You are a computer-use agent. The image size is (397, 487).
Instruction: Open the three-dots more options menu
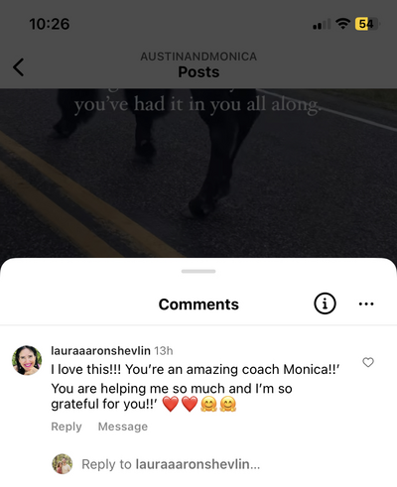366,304
